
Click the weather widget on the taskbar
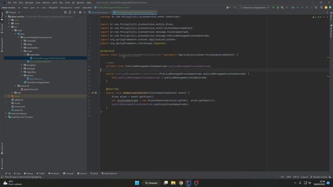[x=12, y=183]
